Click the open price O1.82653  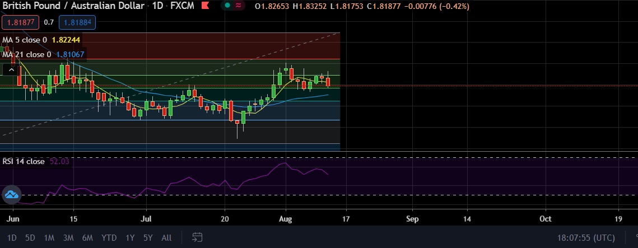(x=272, y=6)
